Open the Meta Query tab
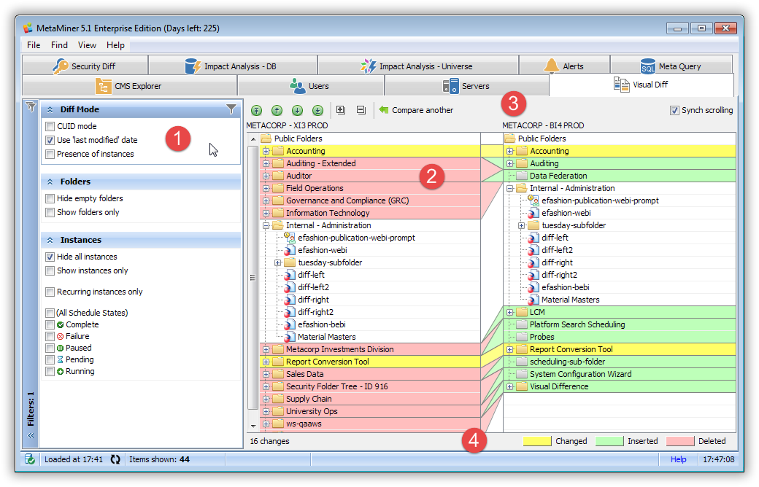The height and width of the screenshot is (487, 759). point(671,66)
